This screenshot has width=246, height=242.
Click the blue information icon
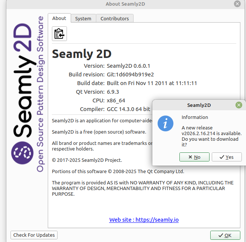[x=166, y=123]
